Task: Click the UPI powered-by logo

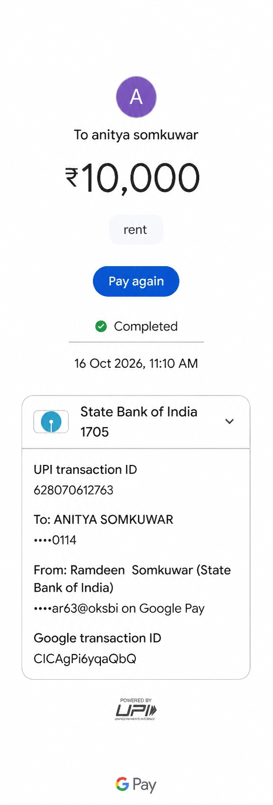Action: [136, 709]
